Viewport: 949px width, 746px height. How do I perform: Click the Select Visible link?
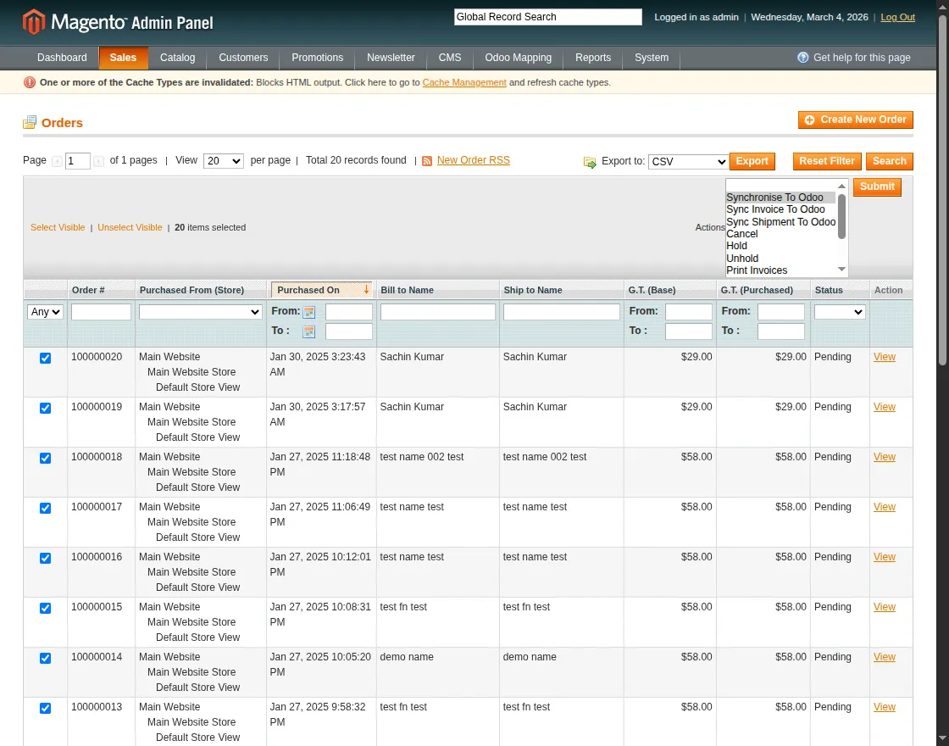tap(58, 228)
